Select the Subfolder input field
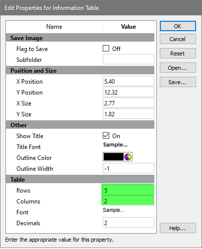The image size is (202, 249). pyautogui.click(x=129, y=59)
